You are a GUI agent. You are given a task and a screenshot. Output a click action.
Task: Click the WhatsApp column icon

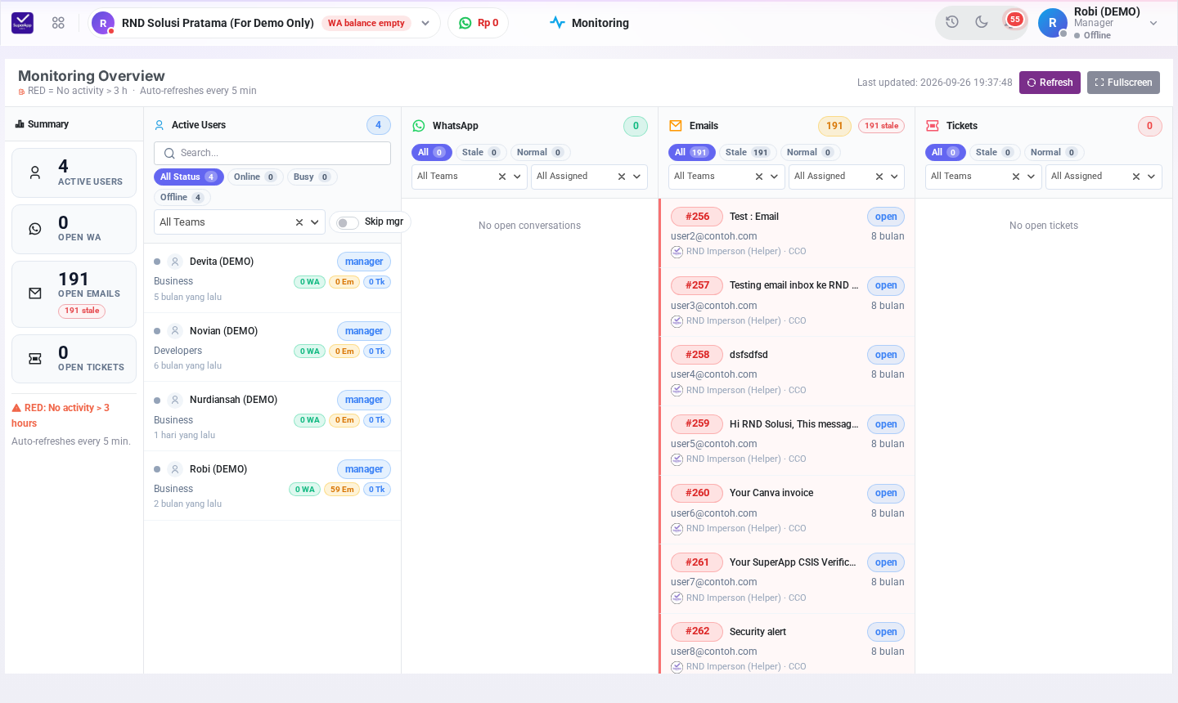(x=419, y=126)
